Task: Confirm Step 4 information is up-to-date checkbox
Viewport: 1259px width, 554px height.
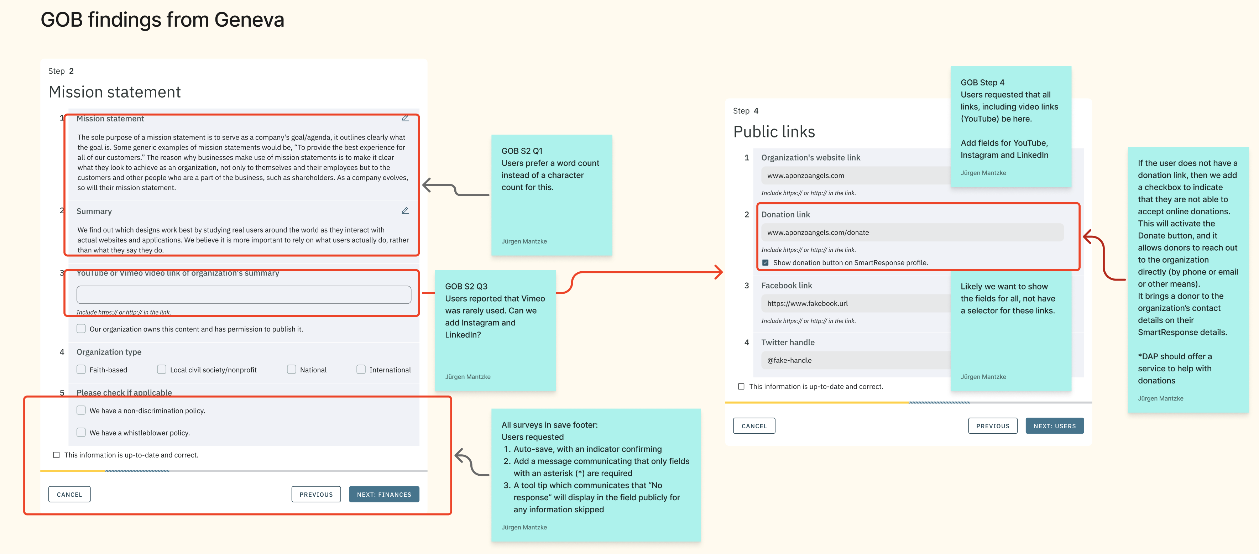Action: (x=741, y=386)
